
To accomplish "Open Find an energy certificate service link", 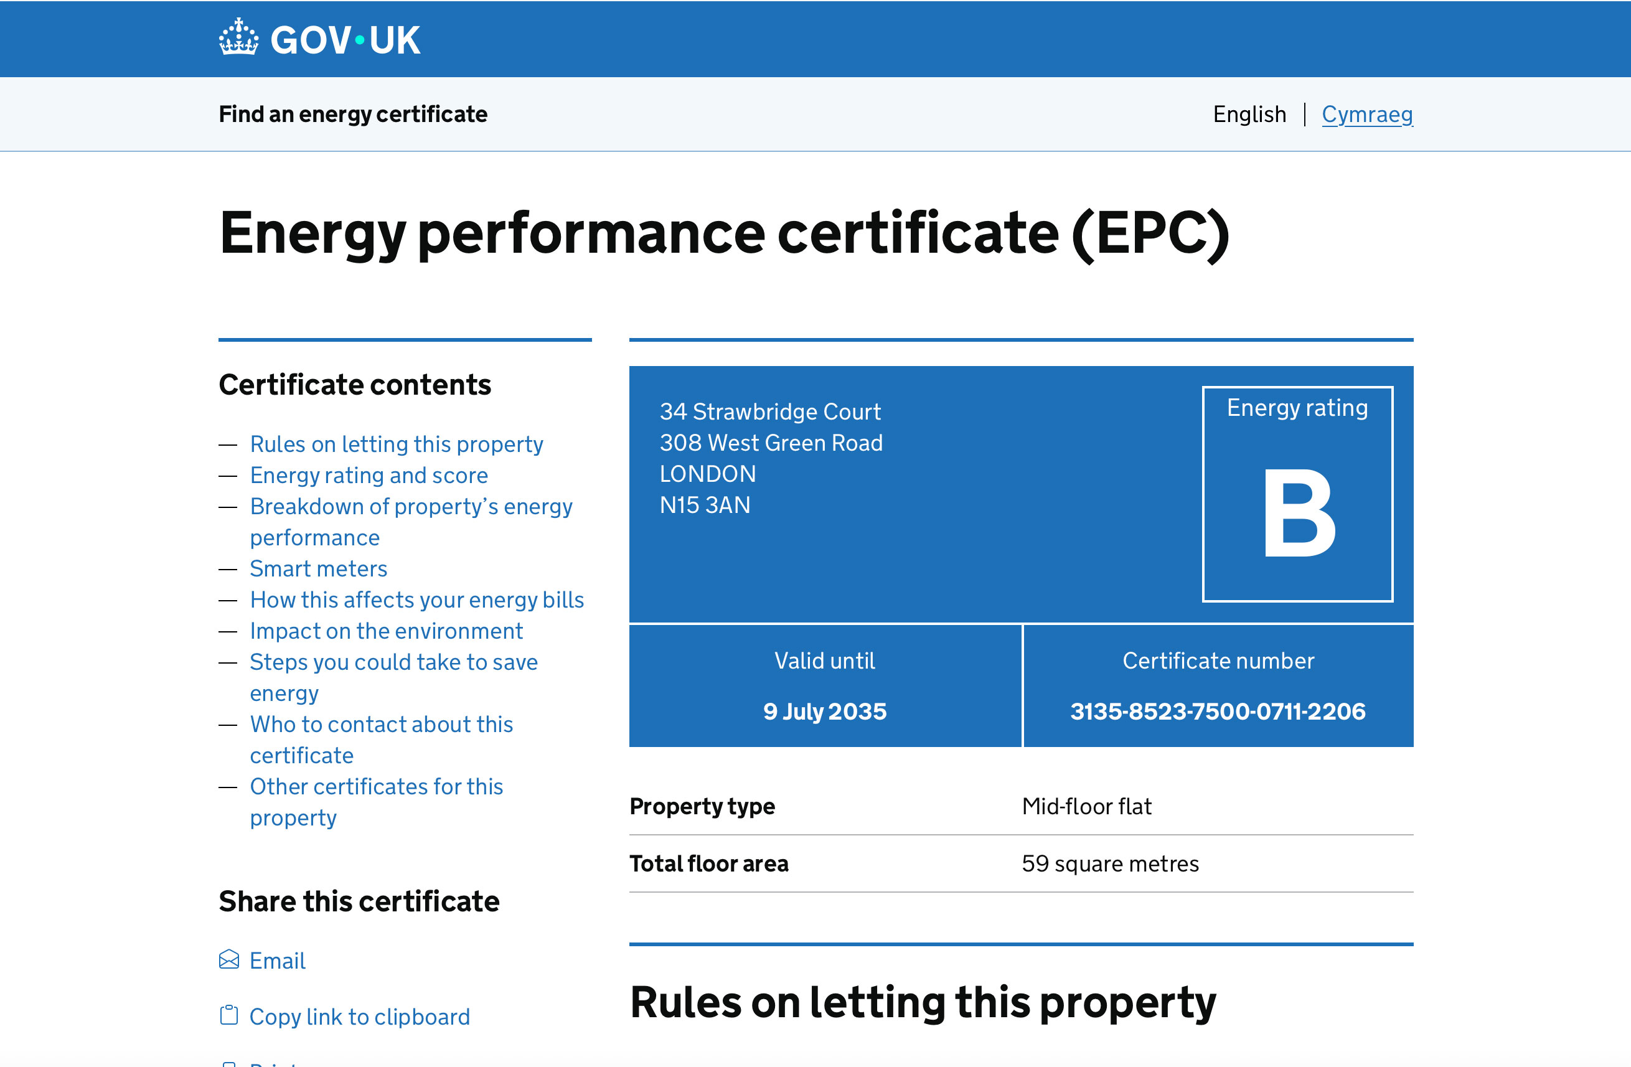I will click(353, 114).
